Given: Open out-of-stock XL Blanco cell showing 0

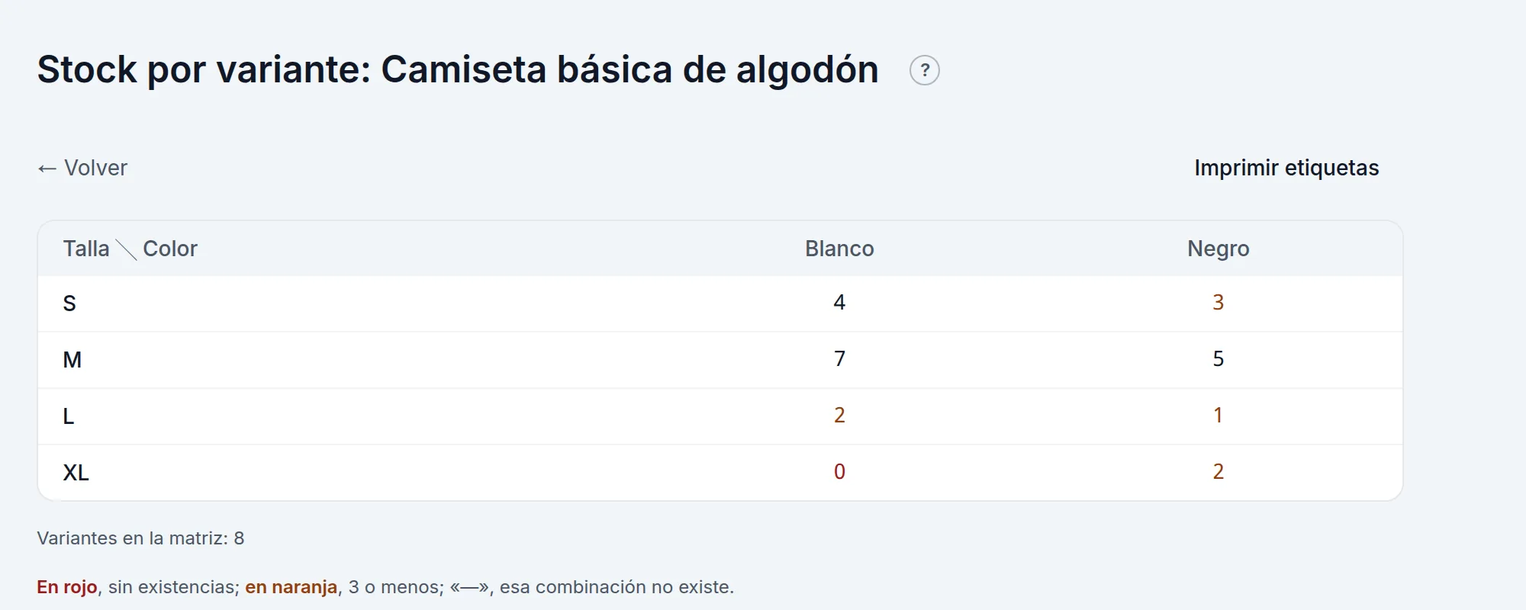Looking at the screenshot, I should click(839, 472).
